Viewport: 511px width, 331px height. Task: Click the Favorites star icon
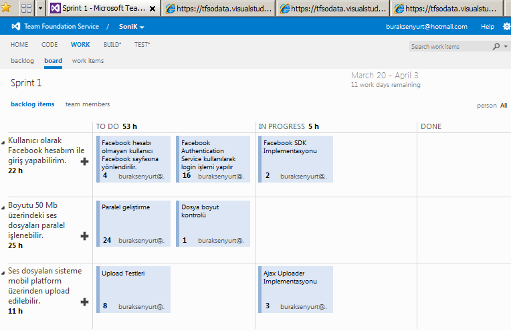tap(6, 8)
